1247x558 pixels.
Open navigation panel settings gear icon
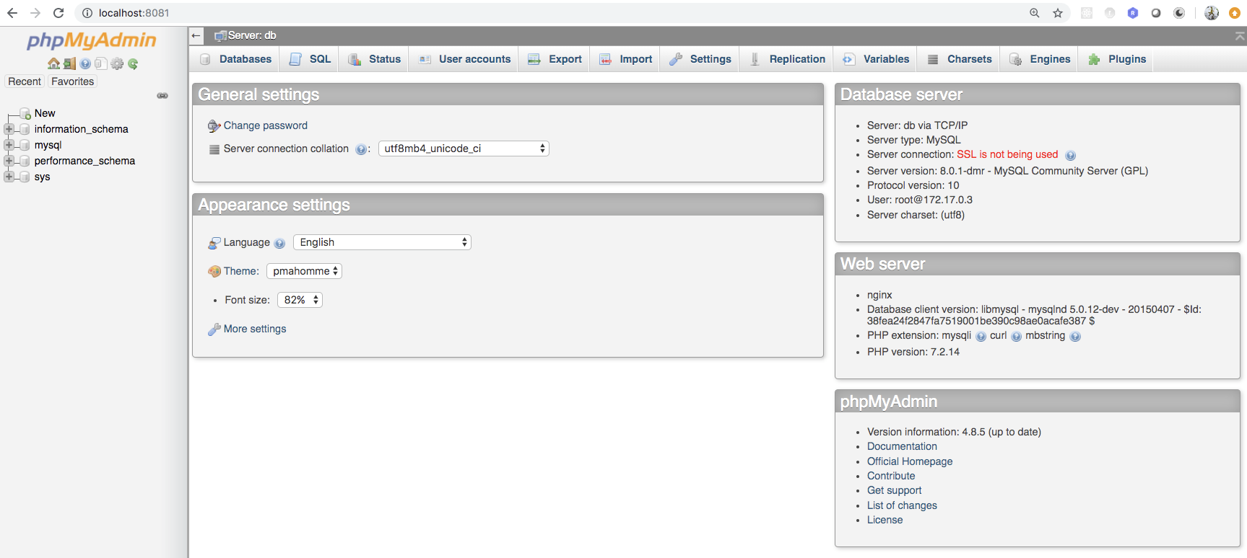[117, 63]
